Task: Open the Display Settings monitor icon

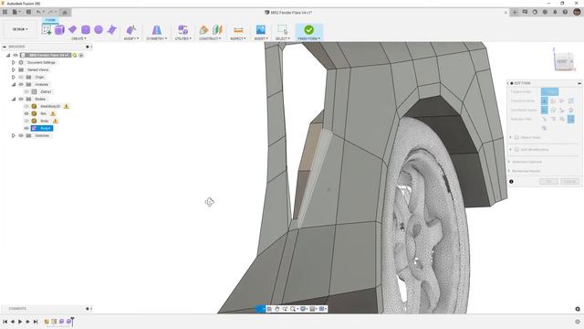Action: [303, 309]
